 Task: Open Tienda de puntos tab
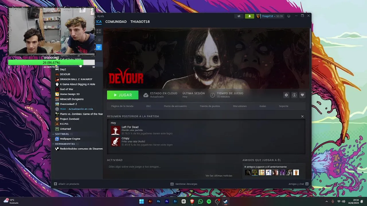[x=210, y=106]
